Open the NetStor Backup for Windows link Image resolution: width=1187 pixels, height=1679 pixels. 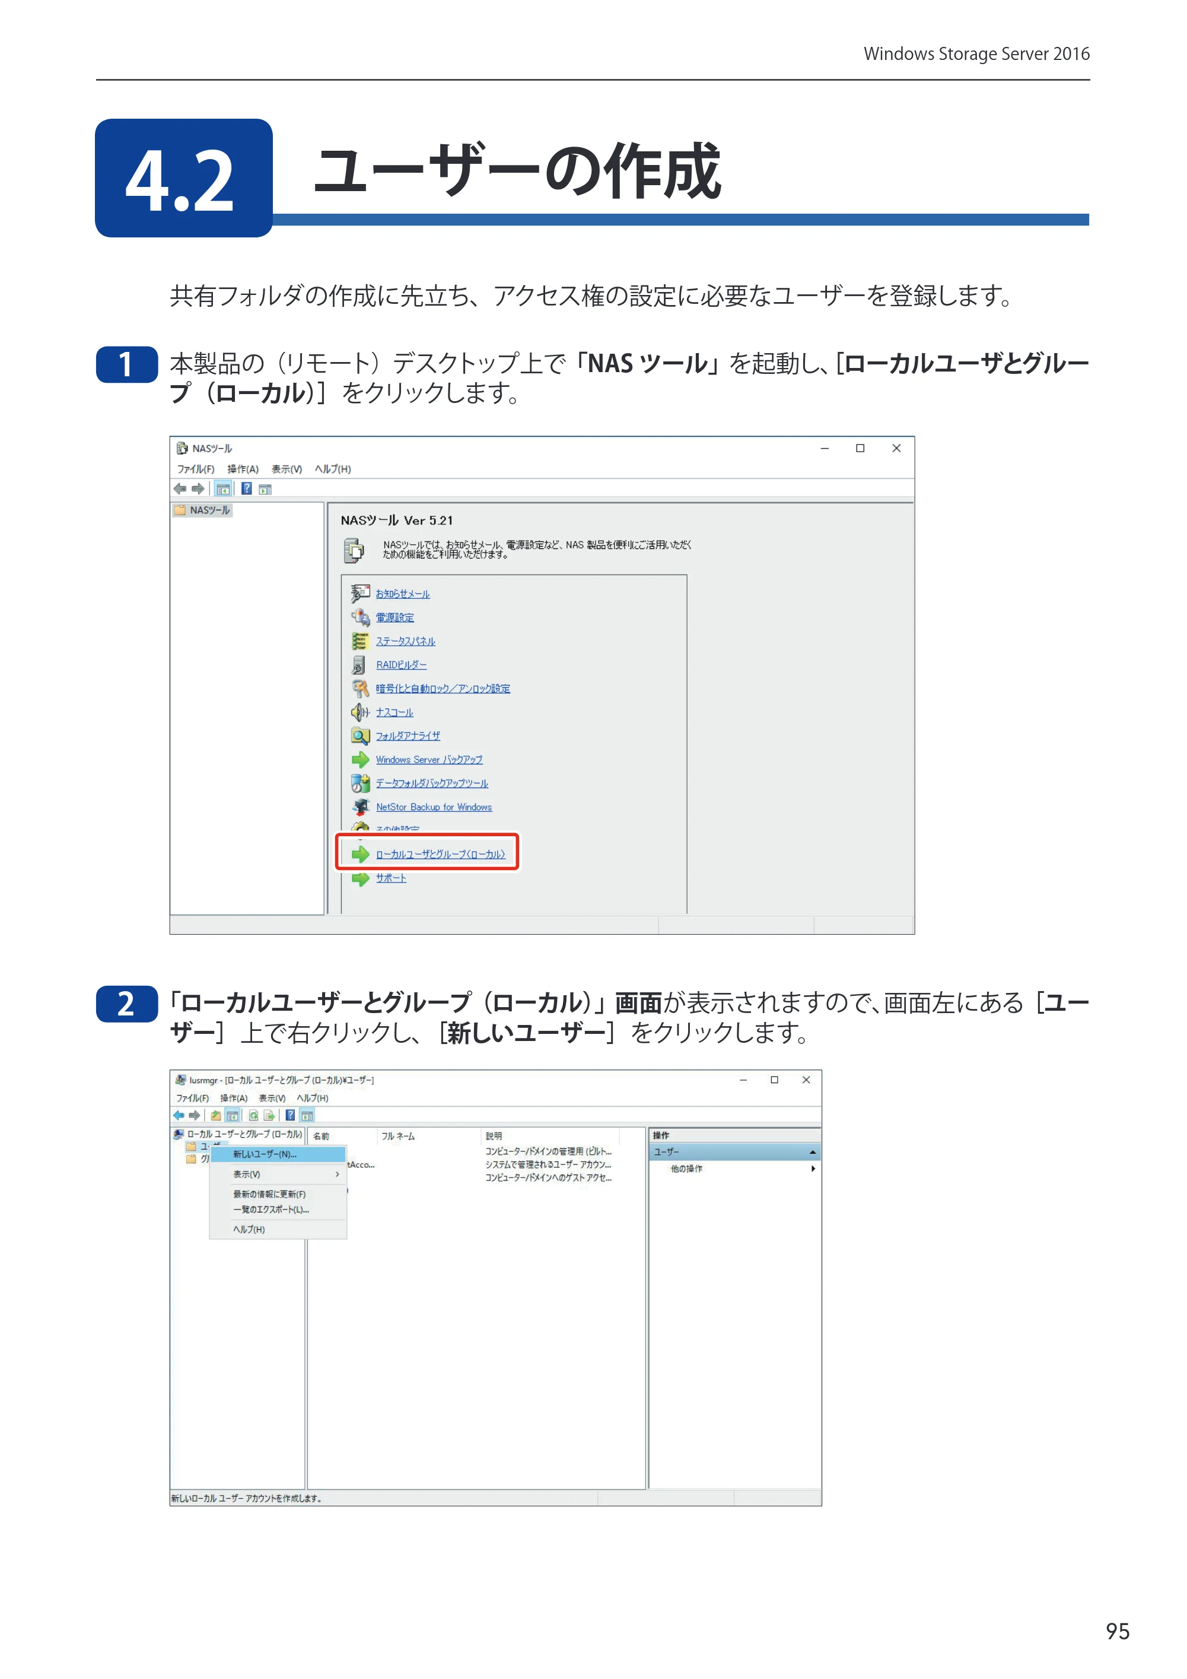pos(434,807)
